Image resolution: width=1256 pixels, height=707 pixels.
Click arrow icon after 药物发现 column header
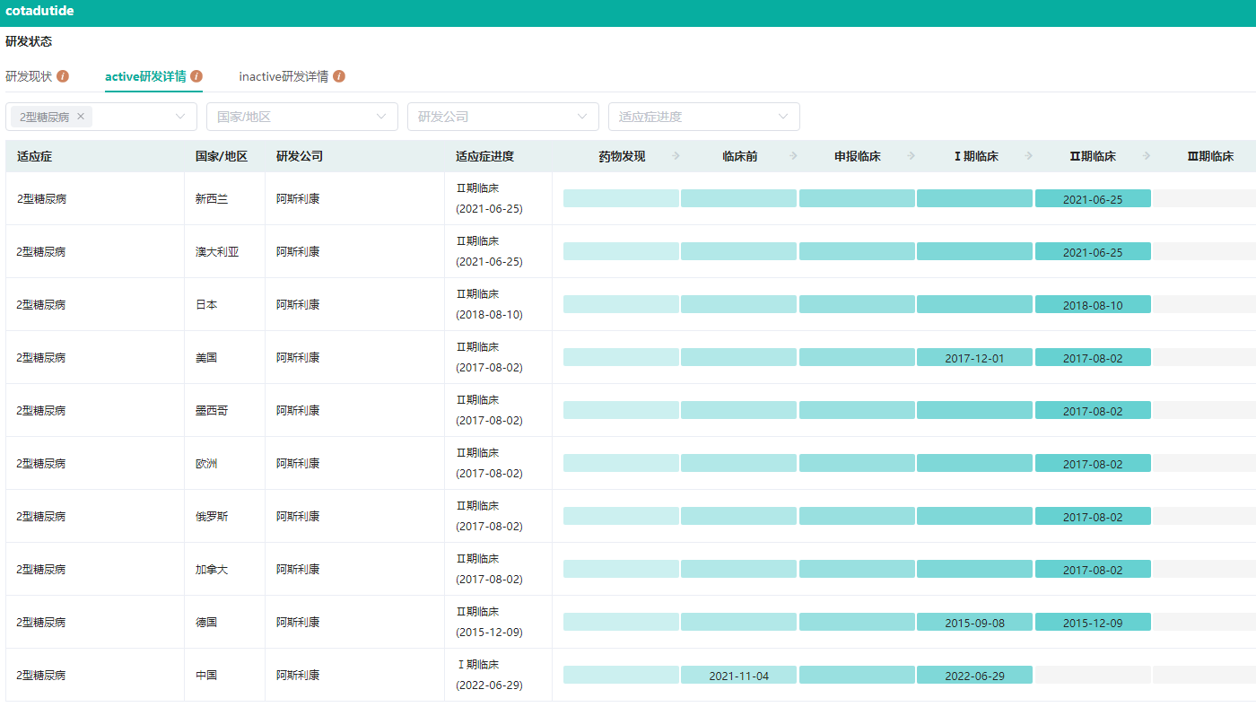676,156
